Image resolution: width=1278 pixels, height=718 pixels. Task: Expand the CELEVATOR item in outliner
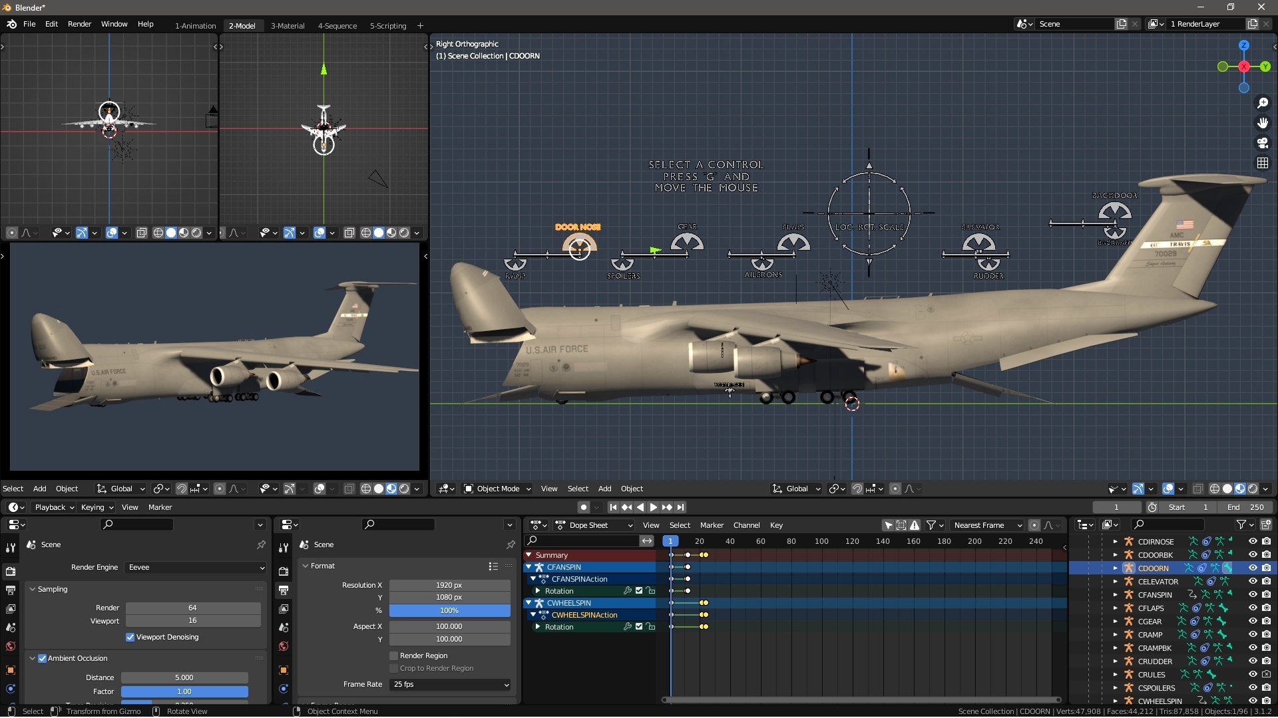pyautogui.click(x=1116, y=581)
